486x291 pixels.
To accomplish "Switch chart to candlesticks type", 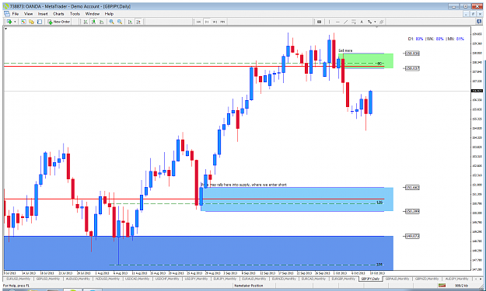I will (93, 22).
